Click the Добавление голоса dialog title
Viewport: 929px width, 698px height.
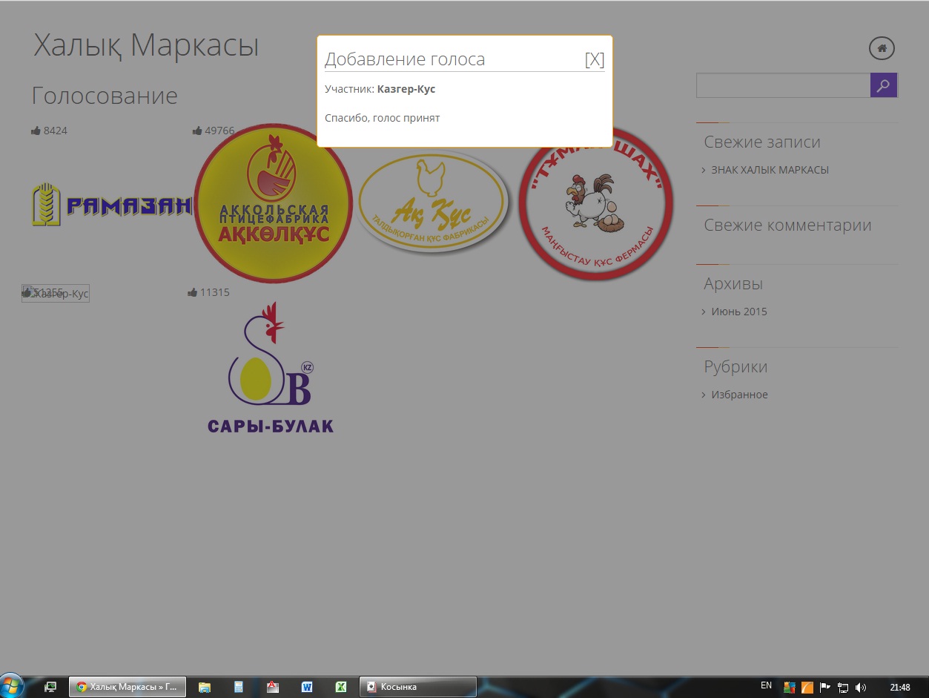coord(405,59)
